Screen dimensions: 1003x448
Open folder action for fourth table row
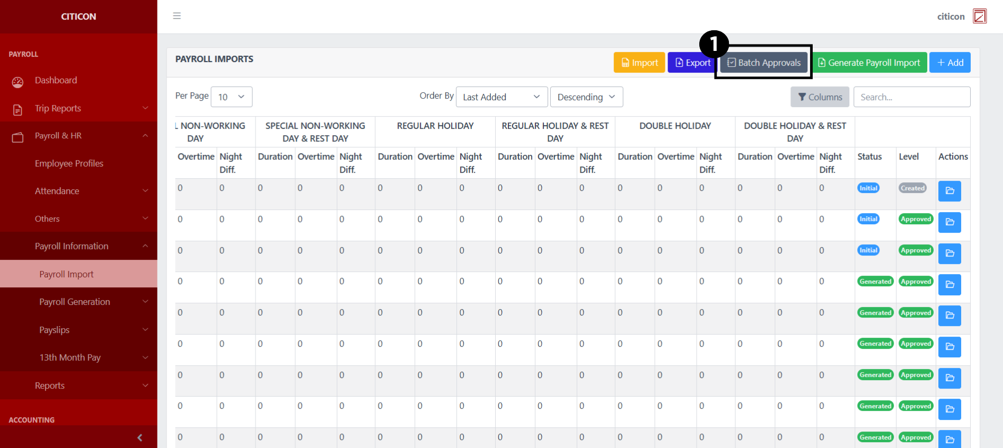(x=949, y=285)
